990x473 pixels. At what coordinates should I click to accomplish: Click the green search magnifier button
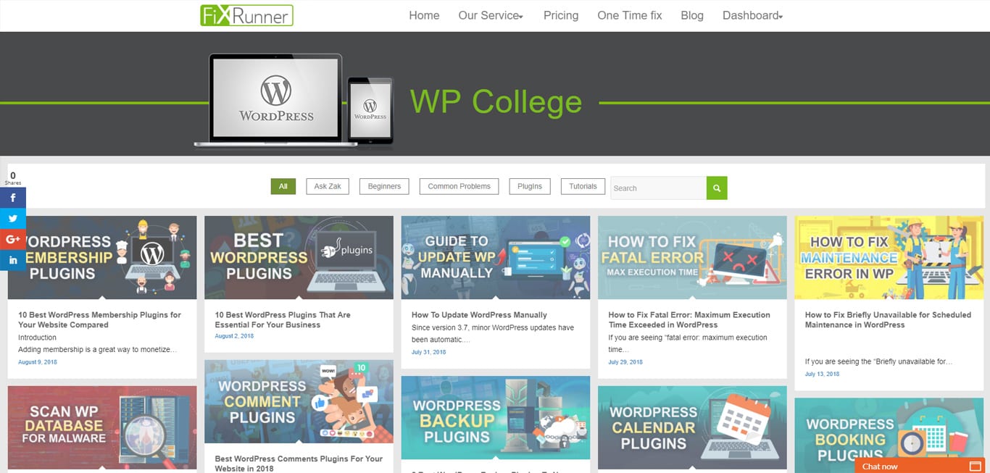point(717,188)
